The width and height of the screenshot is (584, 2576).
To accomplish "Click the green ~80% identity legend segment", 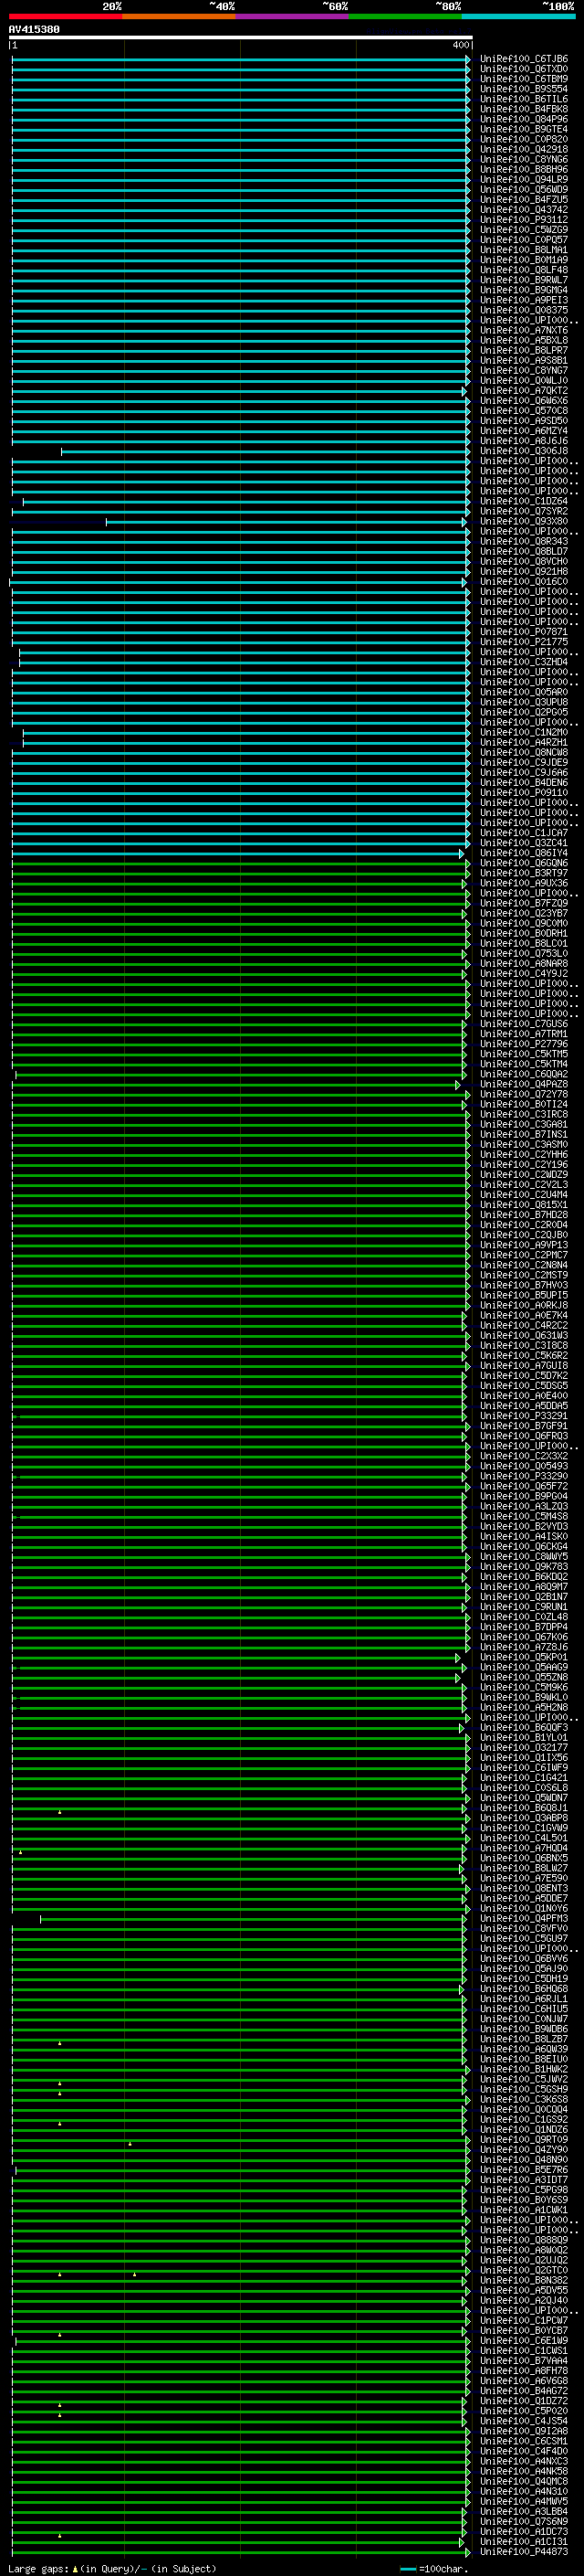I will pos(405,16).
